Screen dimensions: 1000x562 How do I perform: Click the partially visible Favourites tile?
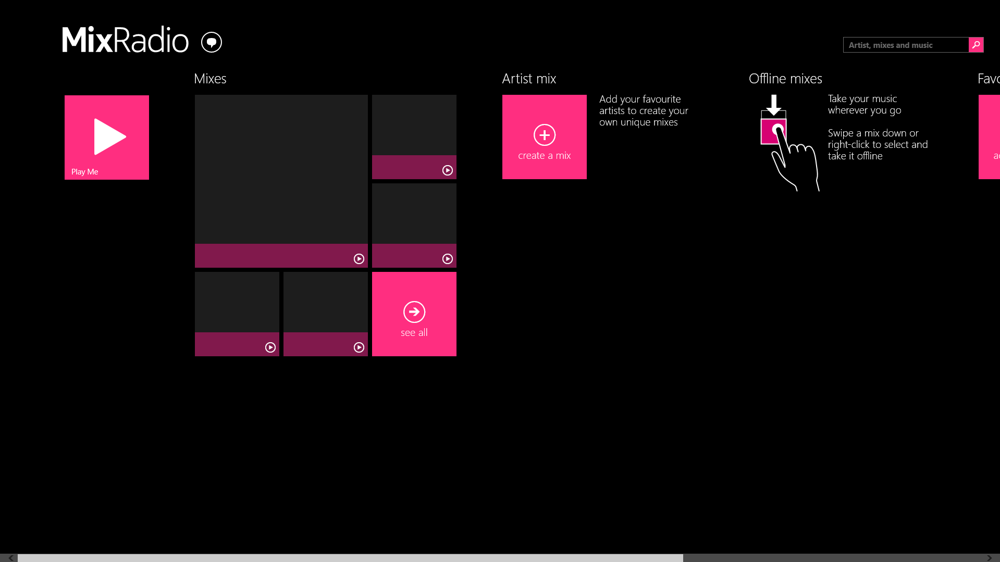tap(989, 137)
